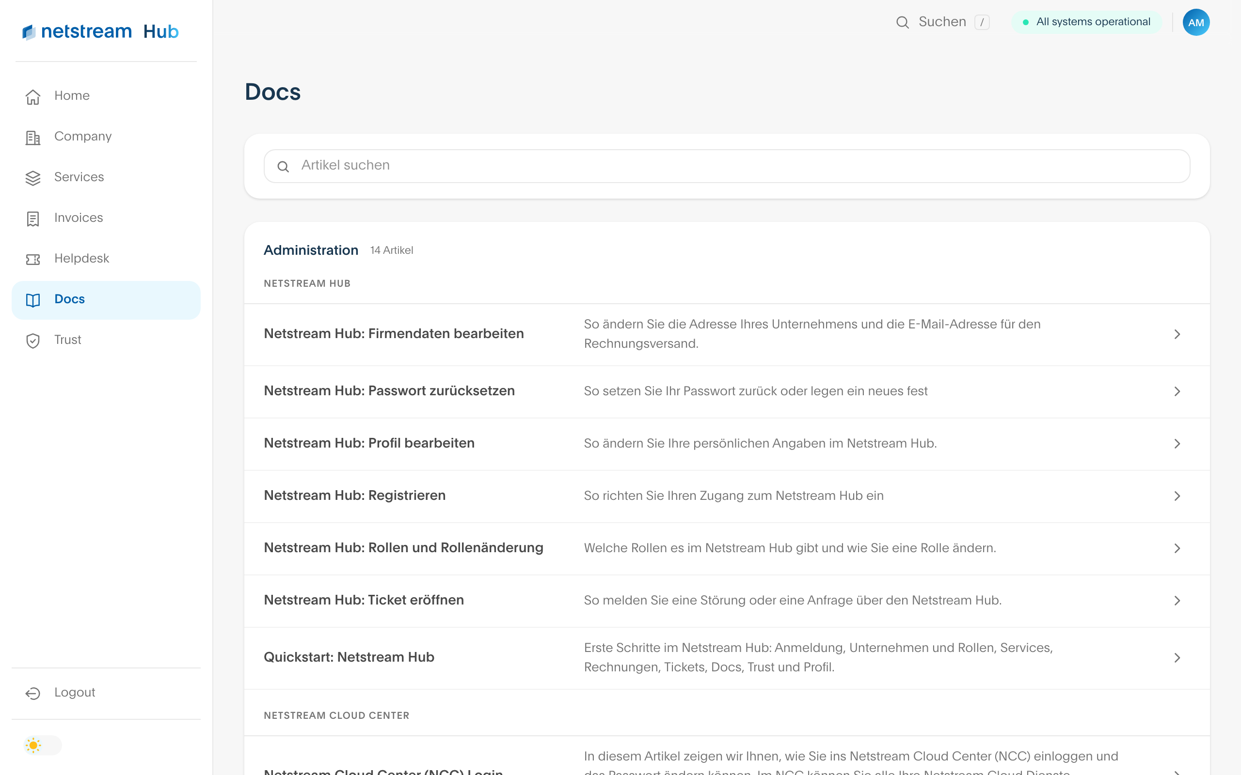The width and height of the screenshot is (1241, 775).
Task: Click the Administration category heading
Action: [311, 250]
